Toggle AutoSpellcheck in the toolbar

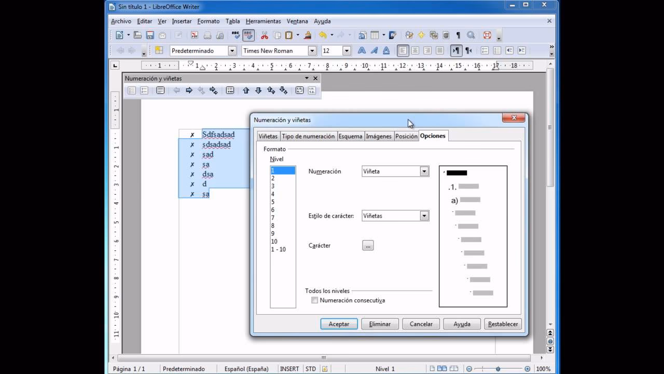[247, 35]
